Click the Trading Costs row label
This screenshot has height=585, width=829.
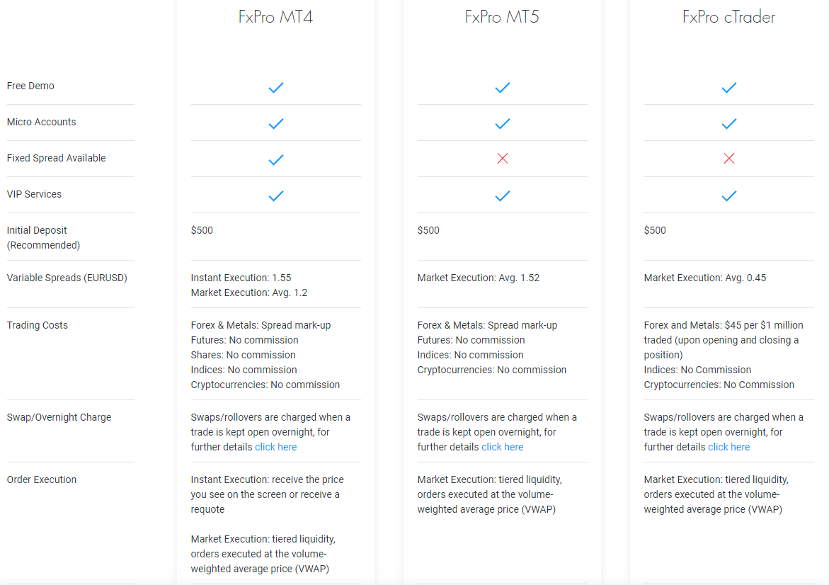[x=38, y=325]
